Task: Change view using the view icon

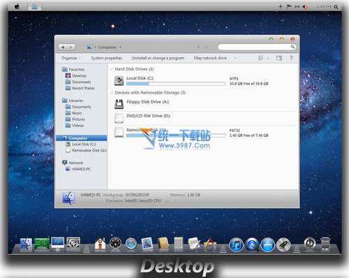Action: pos(261,58)
